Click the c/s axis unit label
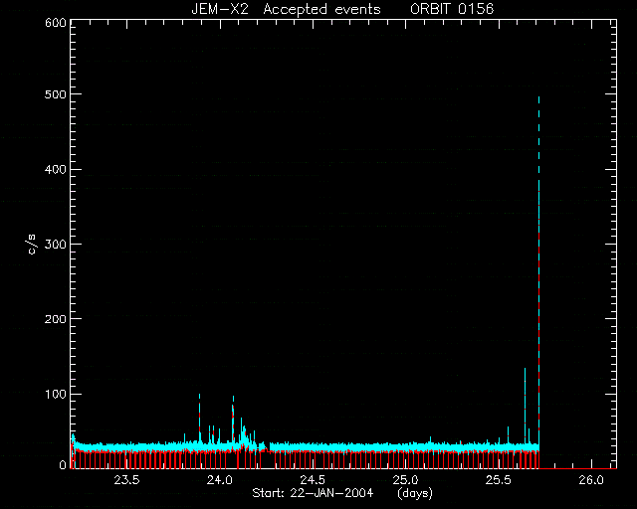The height and width of the screenshot is (509, 637). [x=32, y=245]
